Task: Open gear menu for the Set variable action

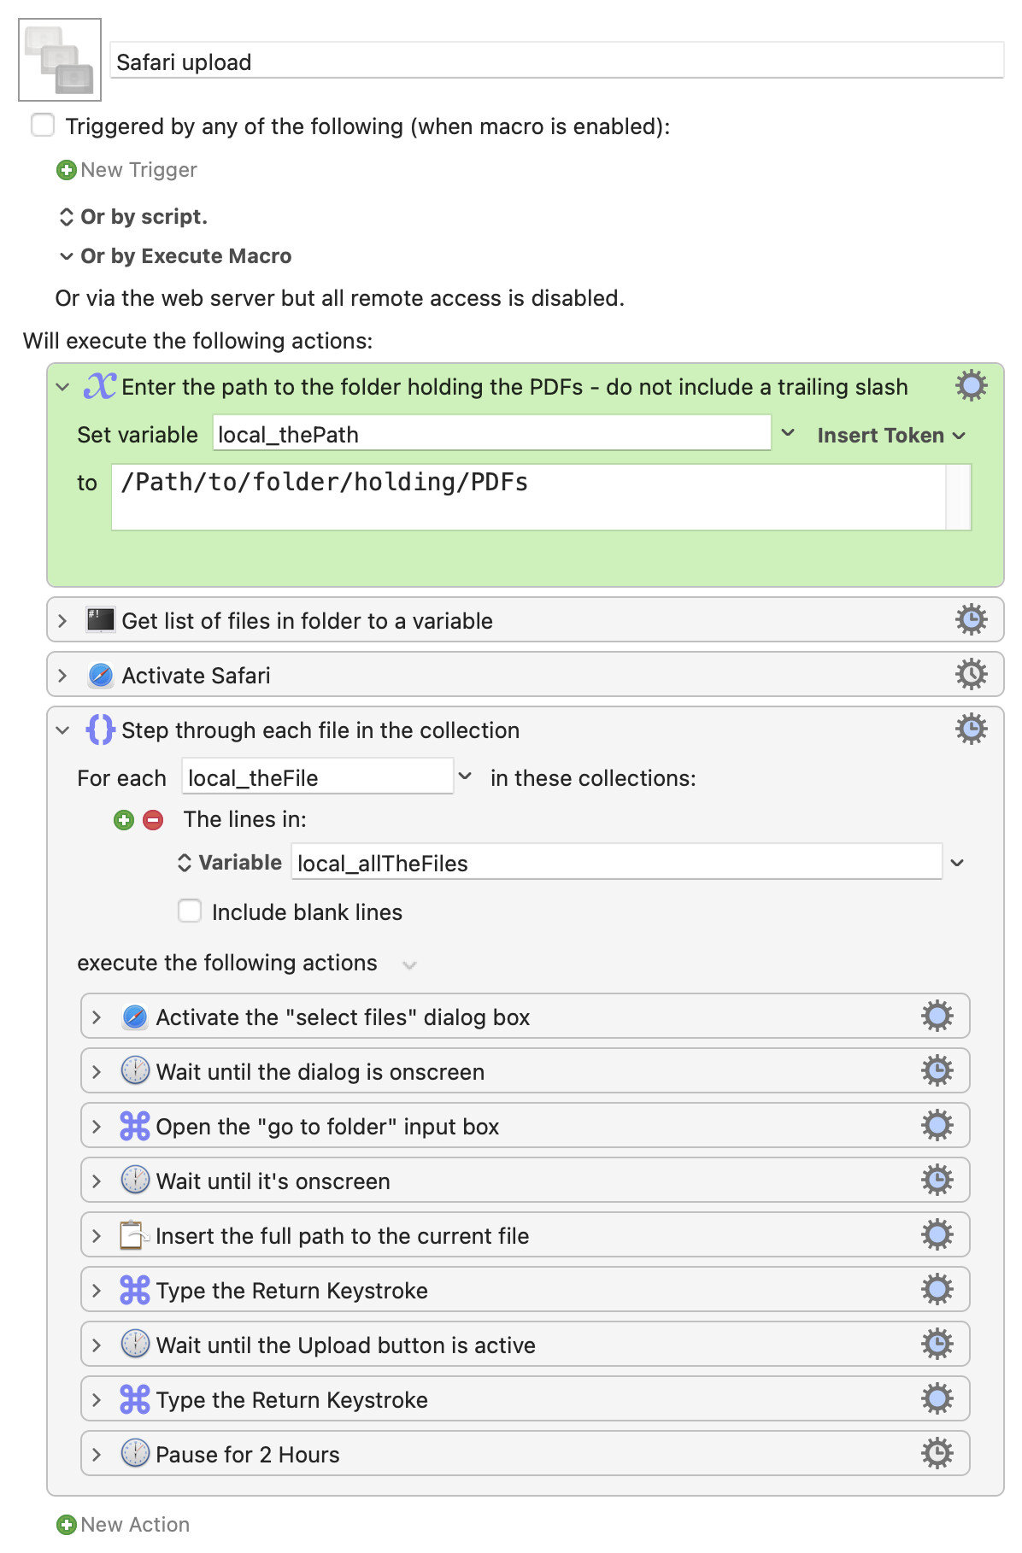Action: tap(971, 386)
